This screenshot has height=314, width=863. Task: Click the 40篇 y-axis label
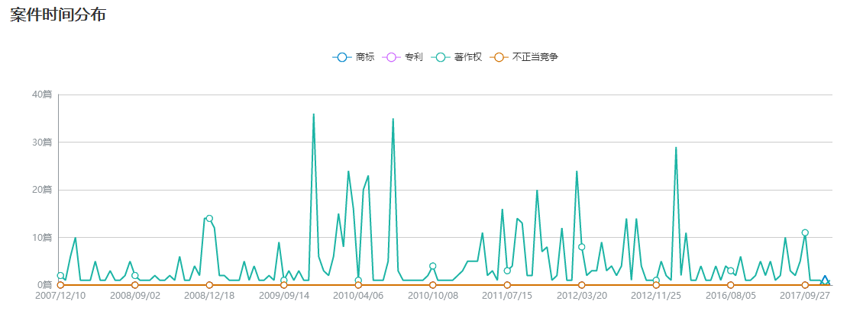[42, 95]
